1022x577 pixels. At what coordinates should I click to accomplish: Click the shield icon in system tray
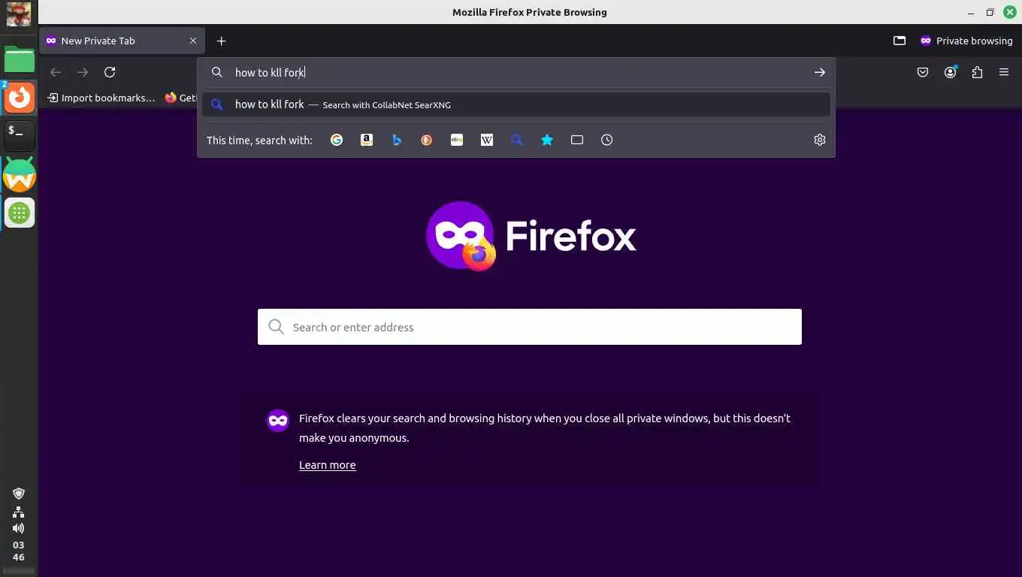pyautogui.click(x=19, y=494)
